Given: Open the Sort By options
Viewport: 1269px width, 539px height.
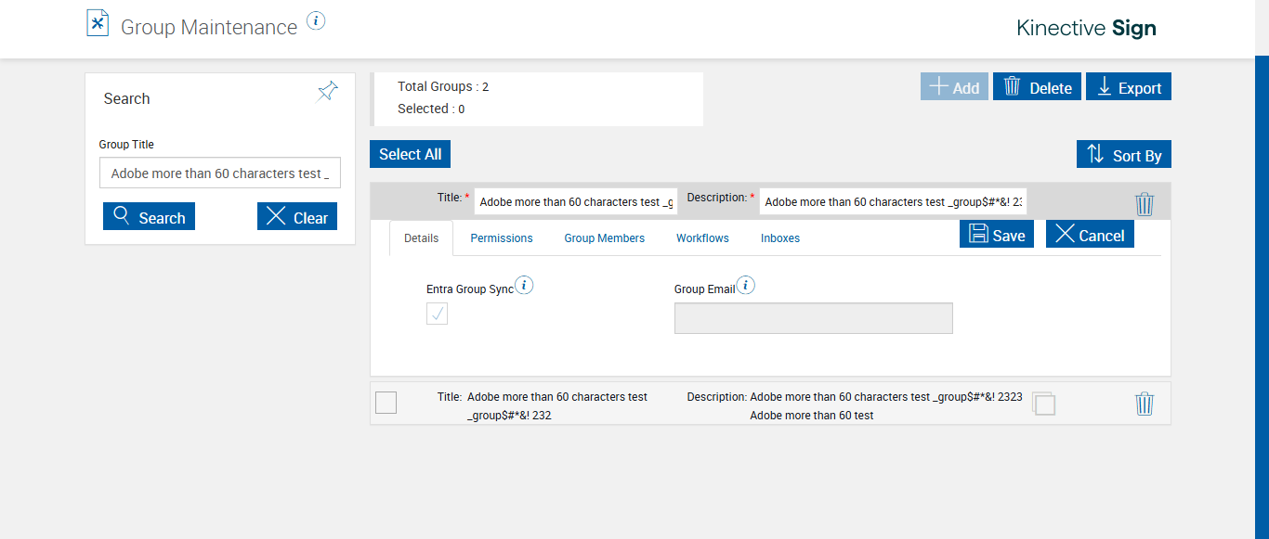Looking at the screenshot, I should 1124,155.
